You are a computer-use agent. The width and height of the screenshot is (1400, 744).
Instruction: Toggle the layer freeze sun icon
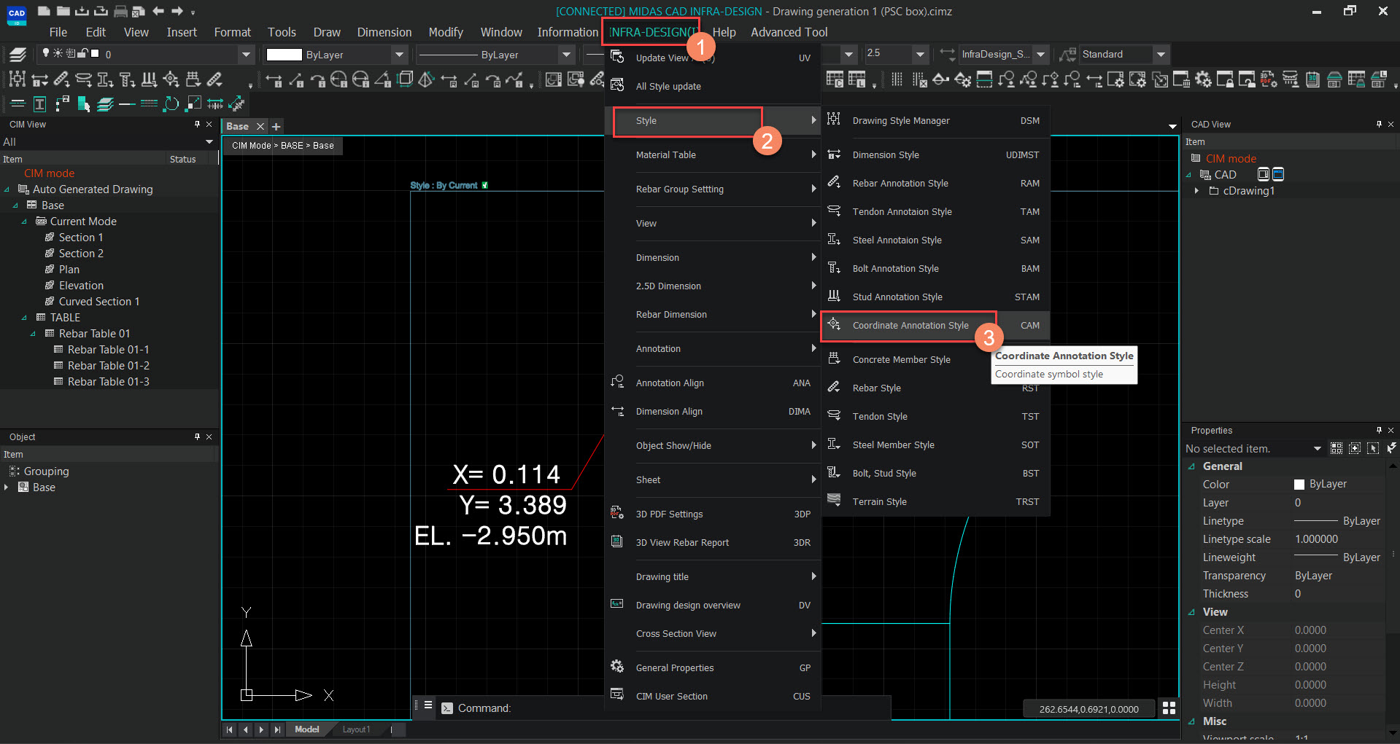[x=58, y=53]
